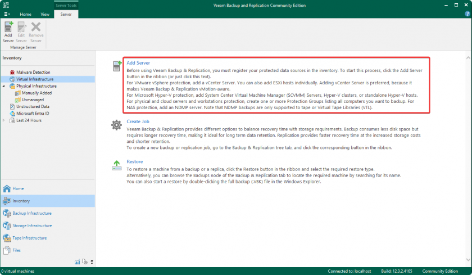Image resolution: width=472 pixels, height=275 pixels.
Task: Click the gear icon beside Create Job
Action: 116,125
